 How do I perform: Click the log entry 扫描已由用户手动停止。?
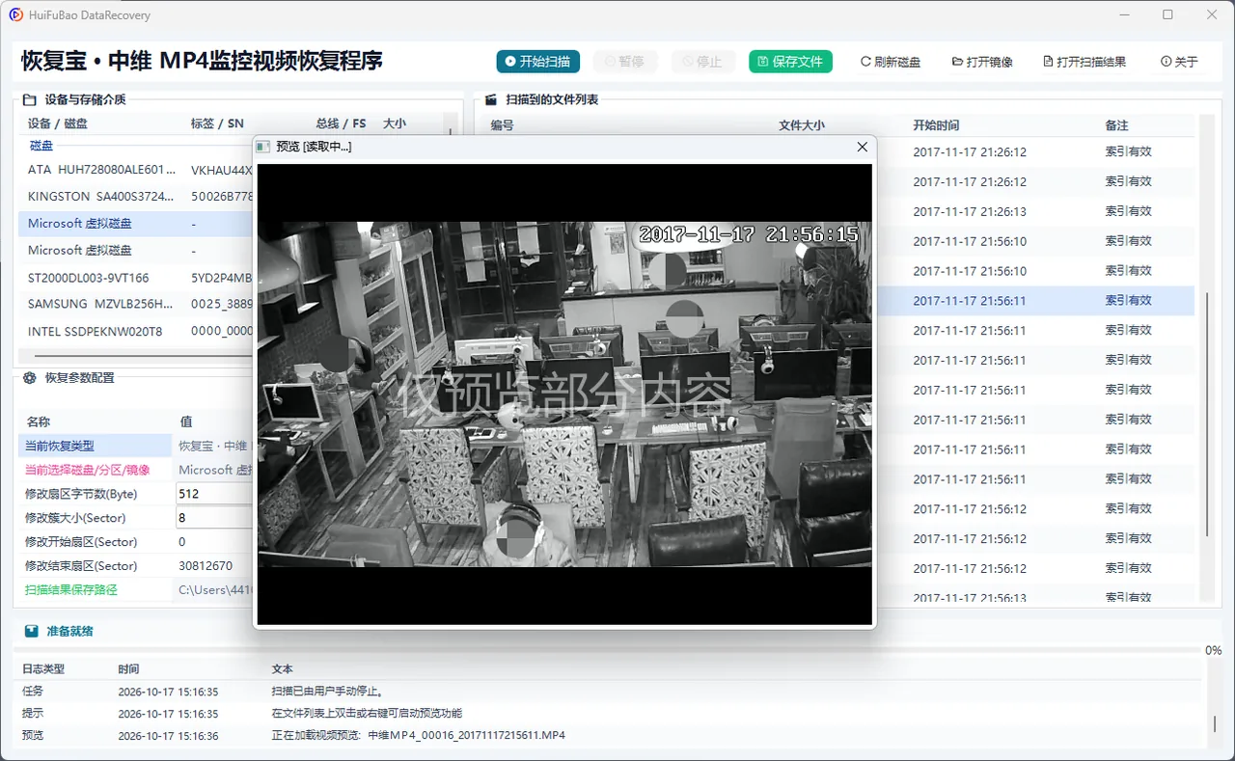[327, 692]
